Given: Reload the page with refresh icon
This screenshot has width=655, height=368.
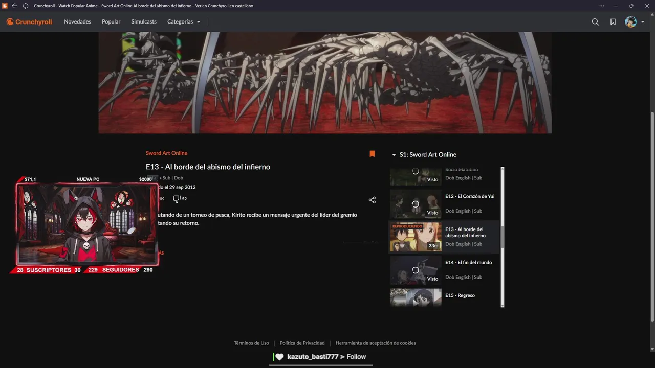Looking at the screenshot, I should (x=25, y=6).
